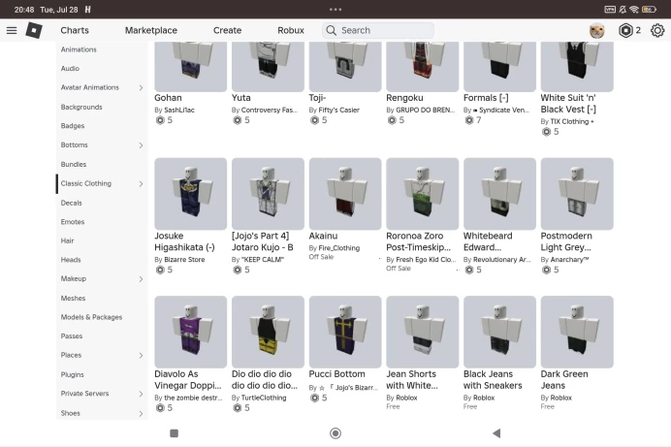Select the Badges category
The image size is (671, 447).
click(x=73, y=126)
